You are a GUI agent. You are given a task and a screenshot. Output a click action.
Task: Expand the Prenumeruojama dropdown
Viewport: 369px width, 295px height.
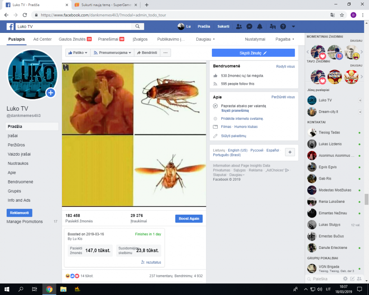point(112,53)
